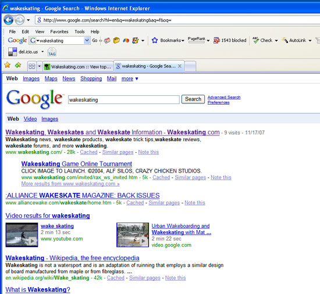Click the Internet Explorer icon in title bar
The image size is (320, 294).
tap(5, 8)
